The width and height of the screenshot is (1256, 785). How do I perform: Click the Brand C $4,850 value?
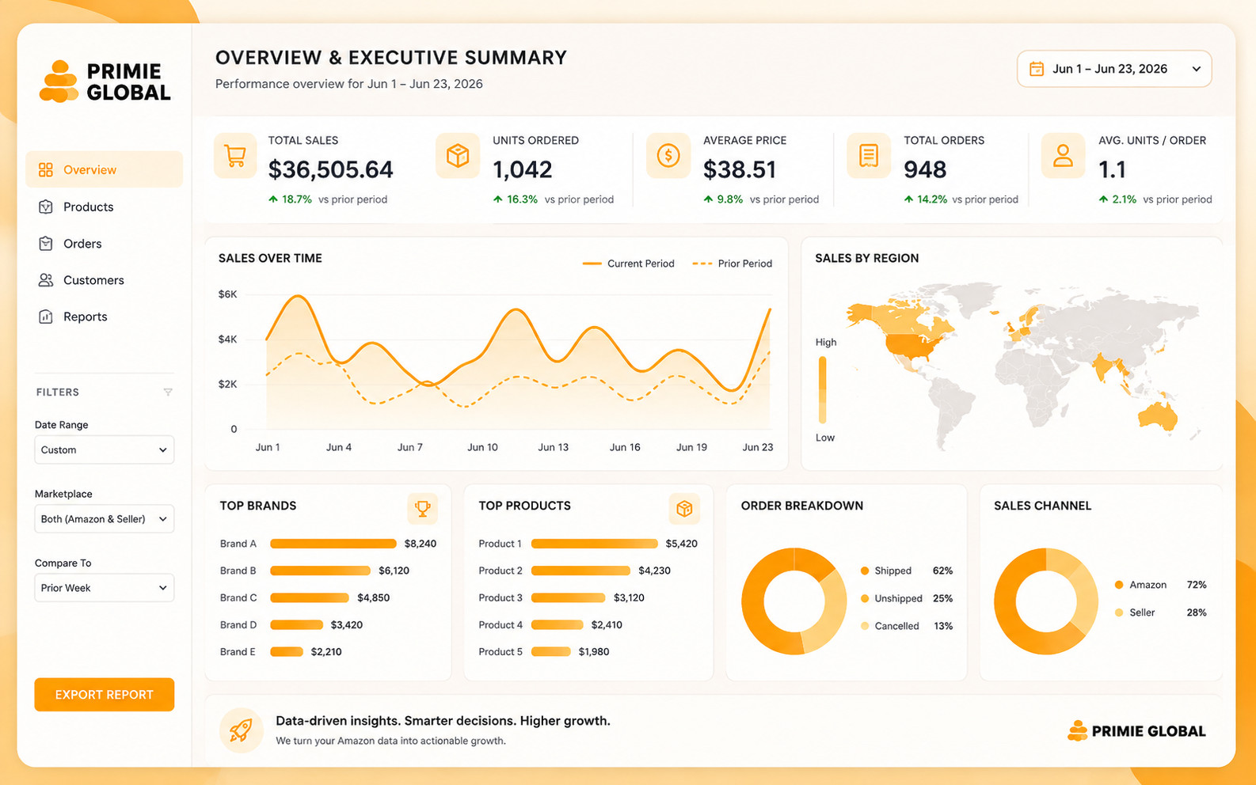373,597
